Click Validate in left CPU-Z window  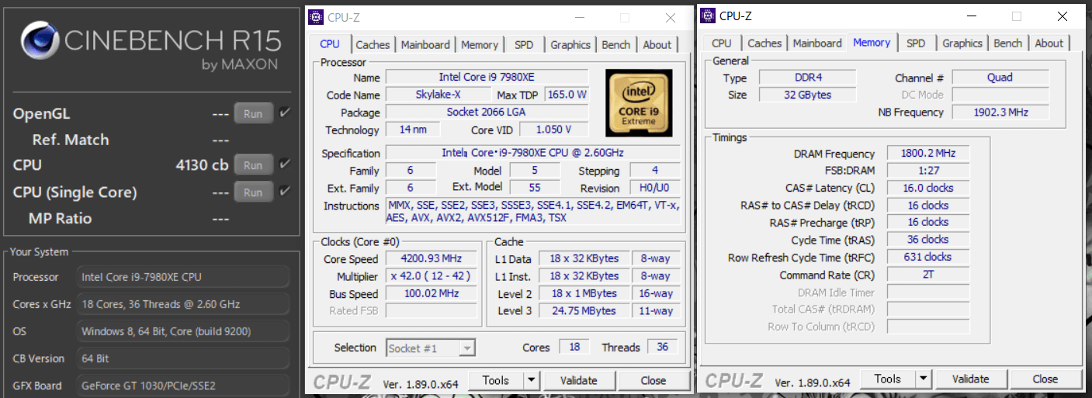(x=579, y=380)
